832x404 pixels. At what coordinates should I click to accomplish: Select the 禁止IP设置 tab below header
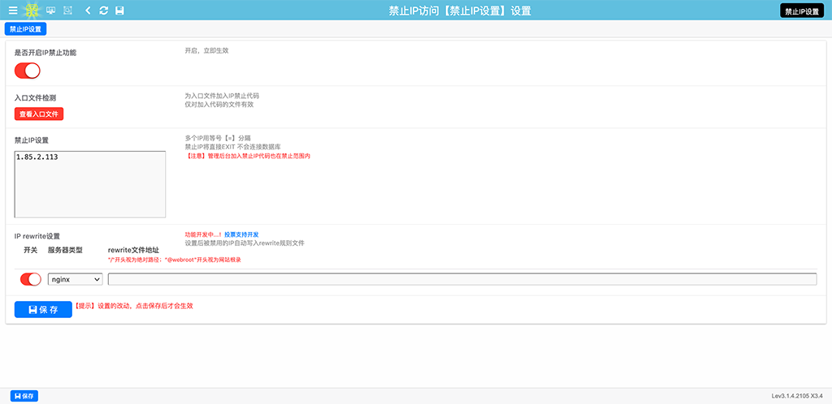(26, 28)
